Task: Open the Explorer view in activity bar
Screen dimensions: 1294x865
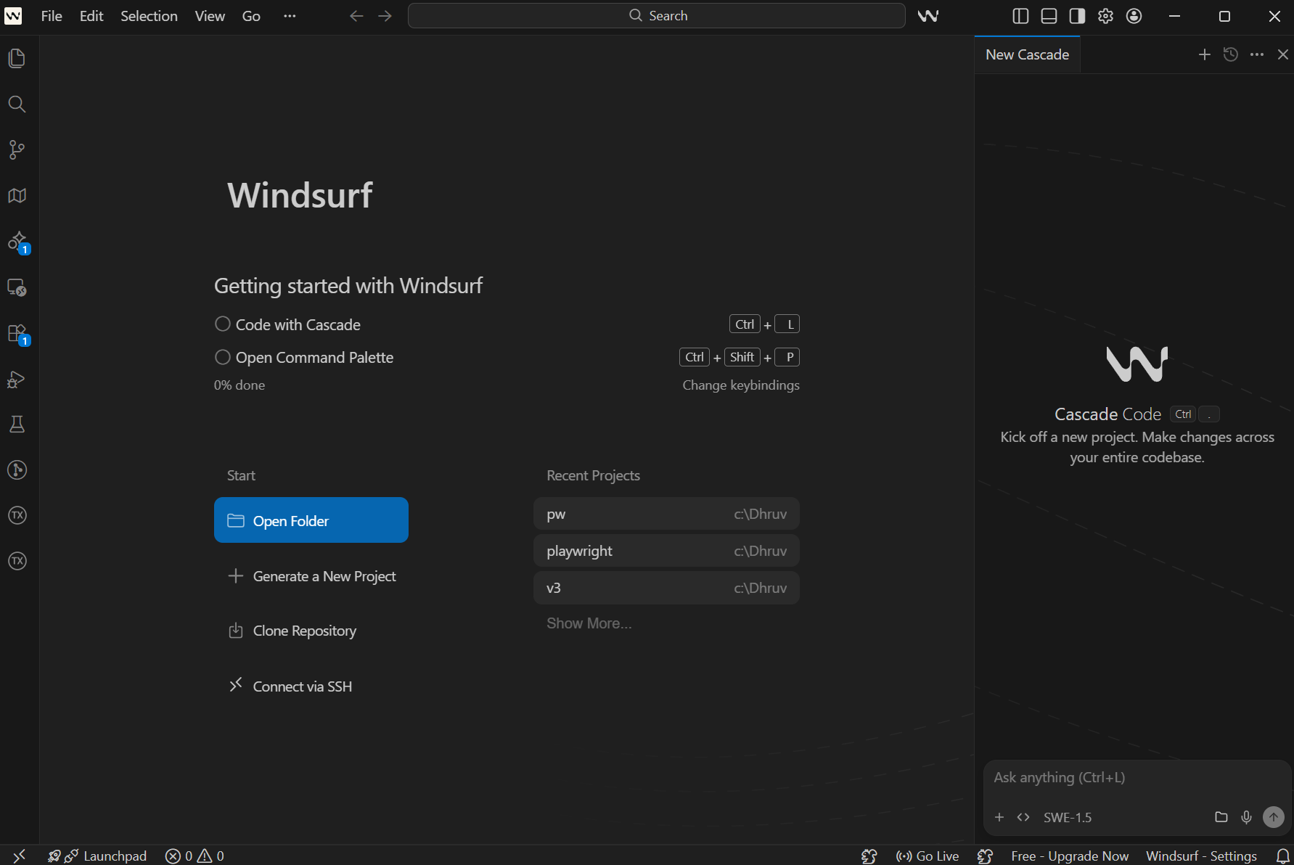Action: pyautogui.click(x=17, y=59)
